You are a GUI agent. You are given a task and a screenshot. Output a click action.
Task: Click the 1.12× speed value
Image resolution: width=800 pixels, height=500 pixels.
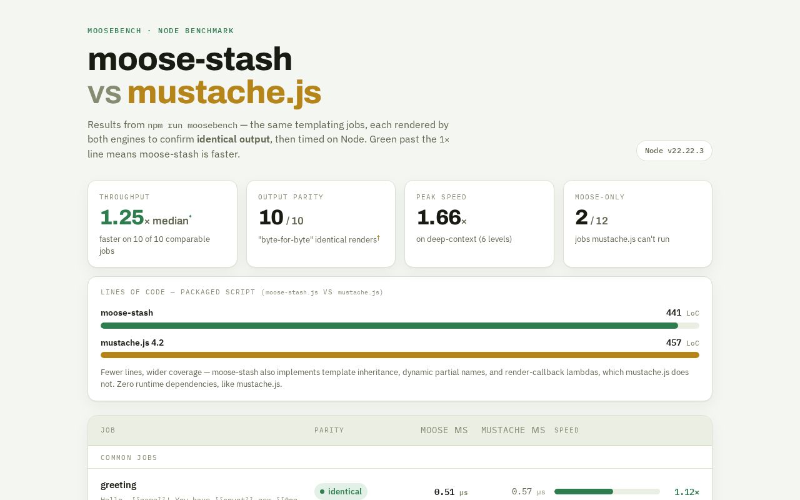[686, 492]
